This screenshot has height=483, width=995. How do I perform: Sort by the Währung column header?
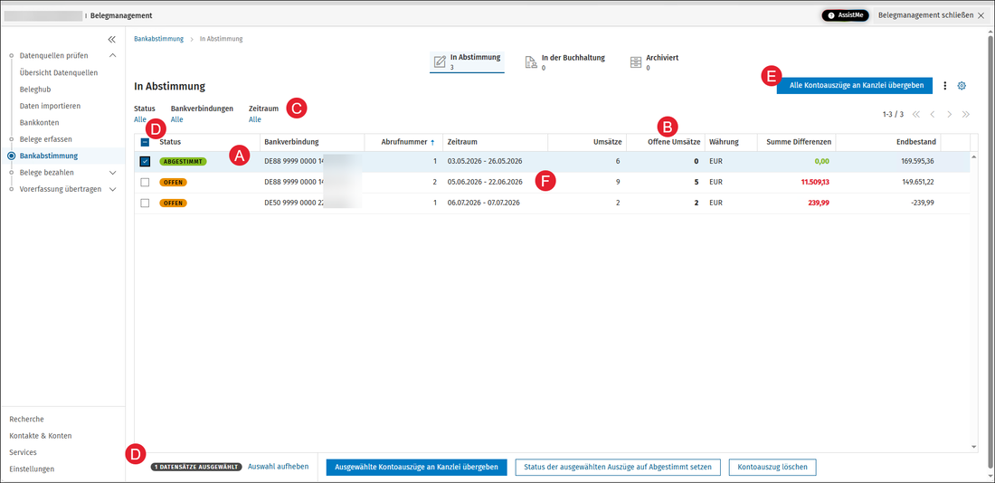coord(724,142)
